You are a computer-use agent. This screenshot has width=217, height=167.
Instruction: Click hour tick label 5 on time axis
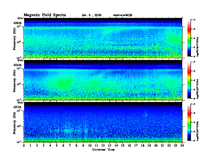point(57,145)
